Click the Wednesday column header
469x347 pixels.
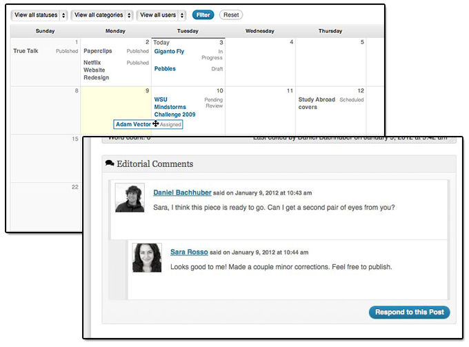(x=260, y=31)
